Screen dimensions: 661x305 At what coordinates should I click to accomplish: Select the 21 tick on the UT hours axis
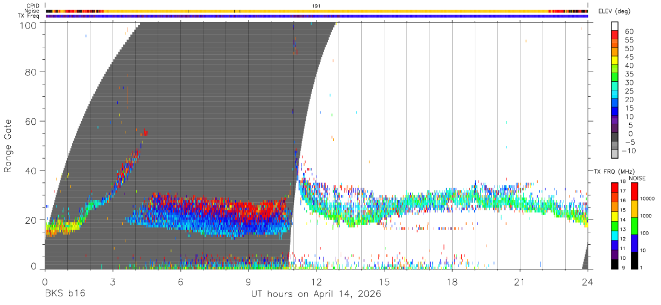tap(520, 282)
